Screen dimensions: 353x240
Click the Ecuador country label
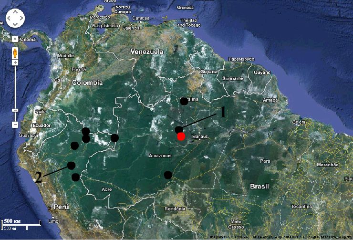click(42, 125)
